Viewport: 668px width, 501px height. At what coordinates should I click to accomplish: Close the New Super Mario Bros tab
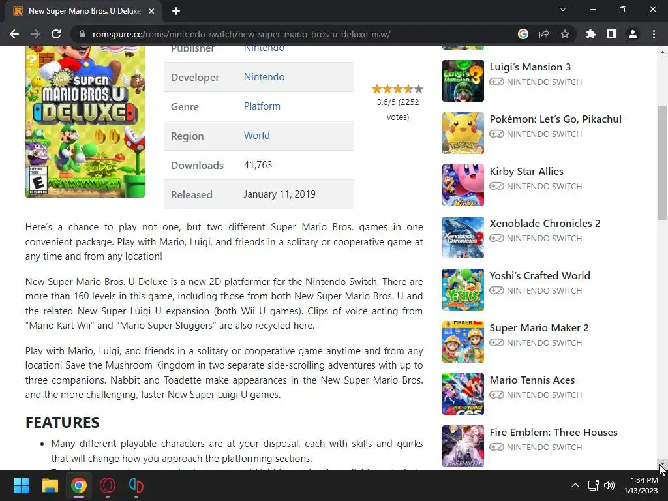coord(151,11)
